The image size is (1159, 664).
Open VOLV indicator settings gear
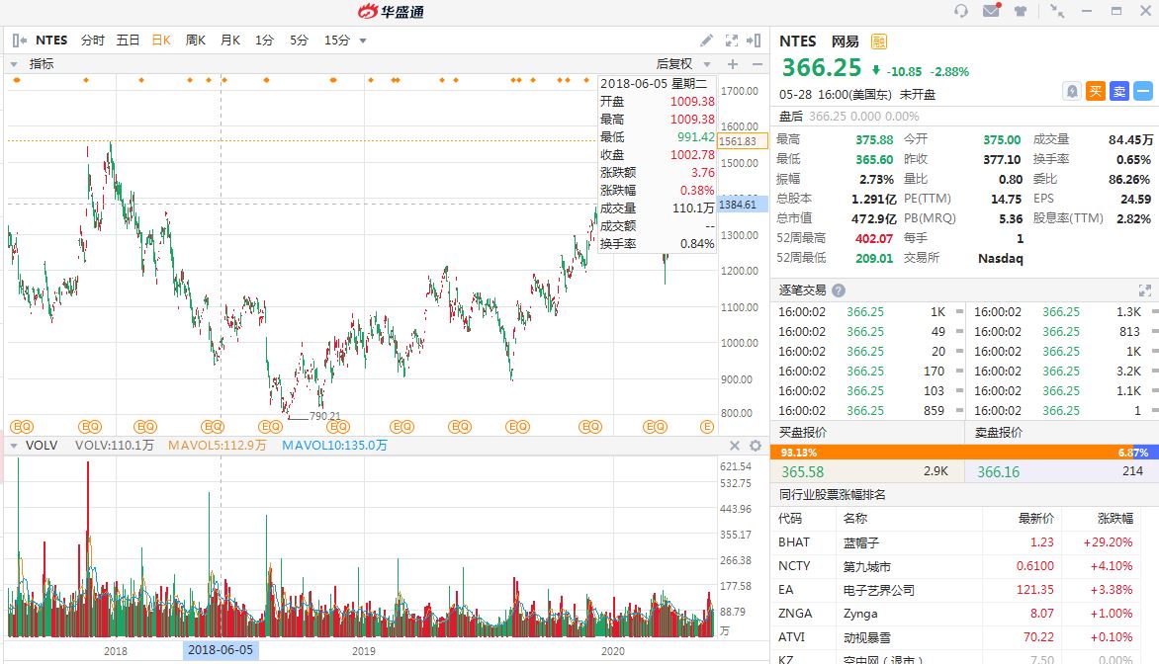pos(756,446)
